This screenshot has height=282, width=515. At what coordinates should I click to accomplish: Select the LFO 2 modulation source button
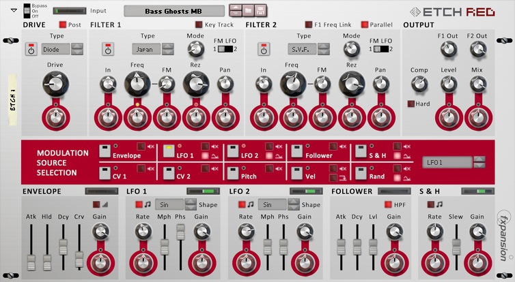[233, 151]
